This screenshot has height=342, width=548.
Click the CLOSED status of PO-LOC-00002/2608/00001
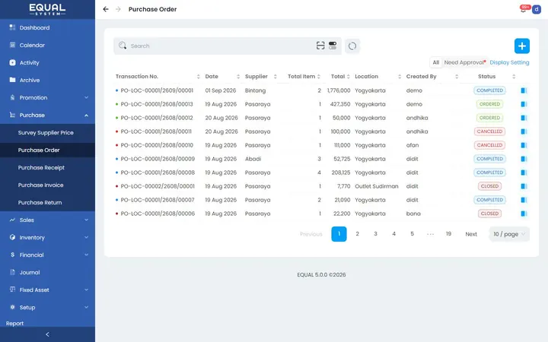pos(489,186)
